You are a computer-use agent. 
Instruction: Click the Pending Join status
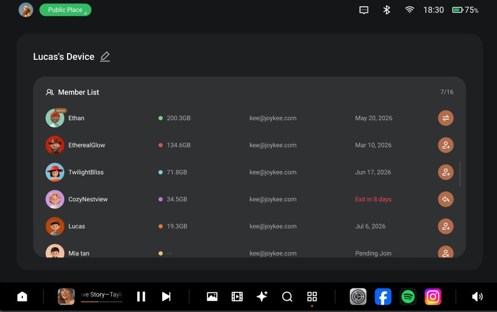point(373,253)
